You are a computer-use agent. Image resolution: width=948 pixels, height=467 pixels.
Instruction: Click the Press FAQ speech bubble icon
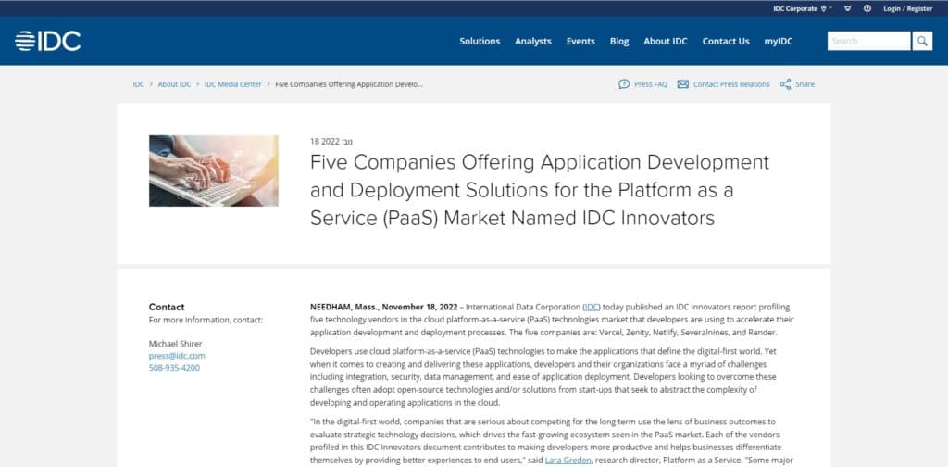pyautogui.click(x=624, y=84)
